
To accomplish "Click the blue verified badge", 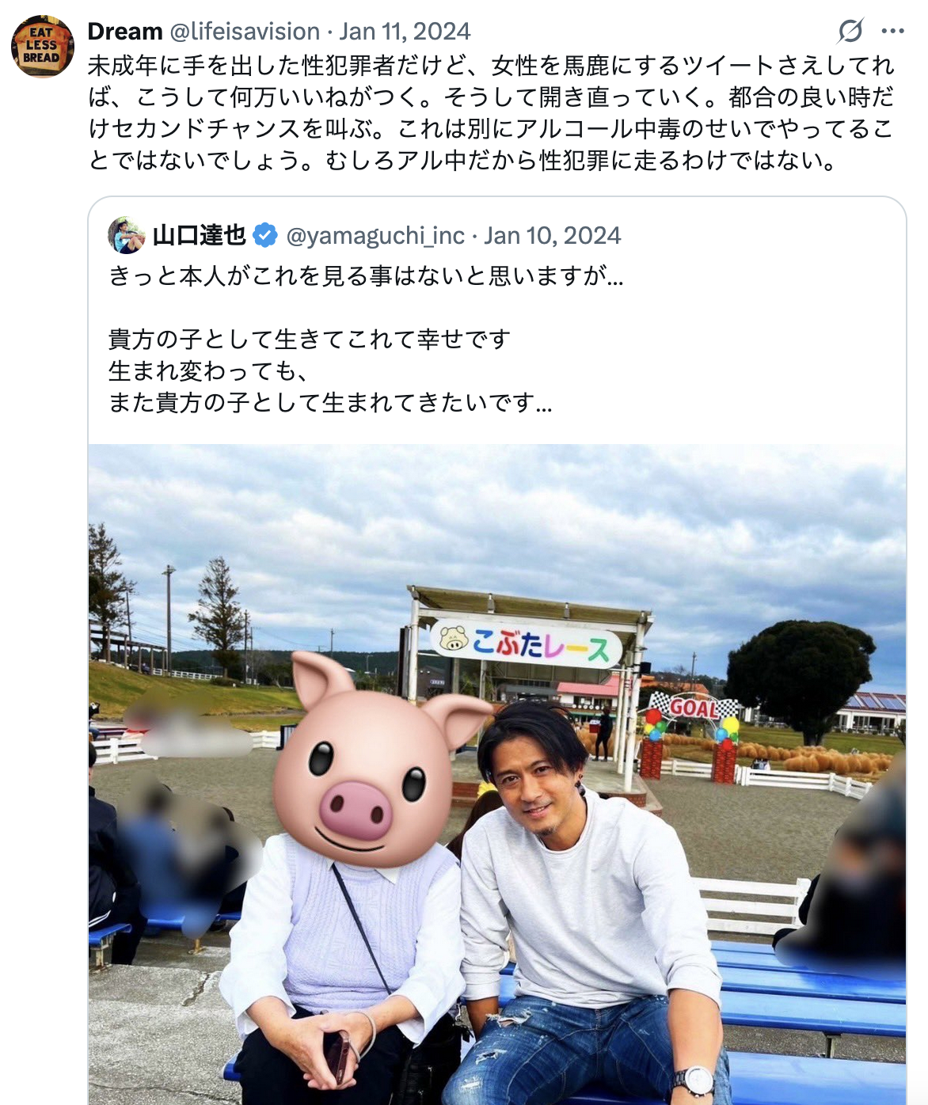I will (x=265, y=235).
